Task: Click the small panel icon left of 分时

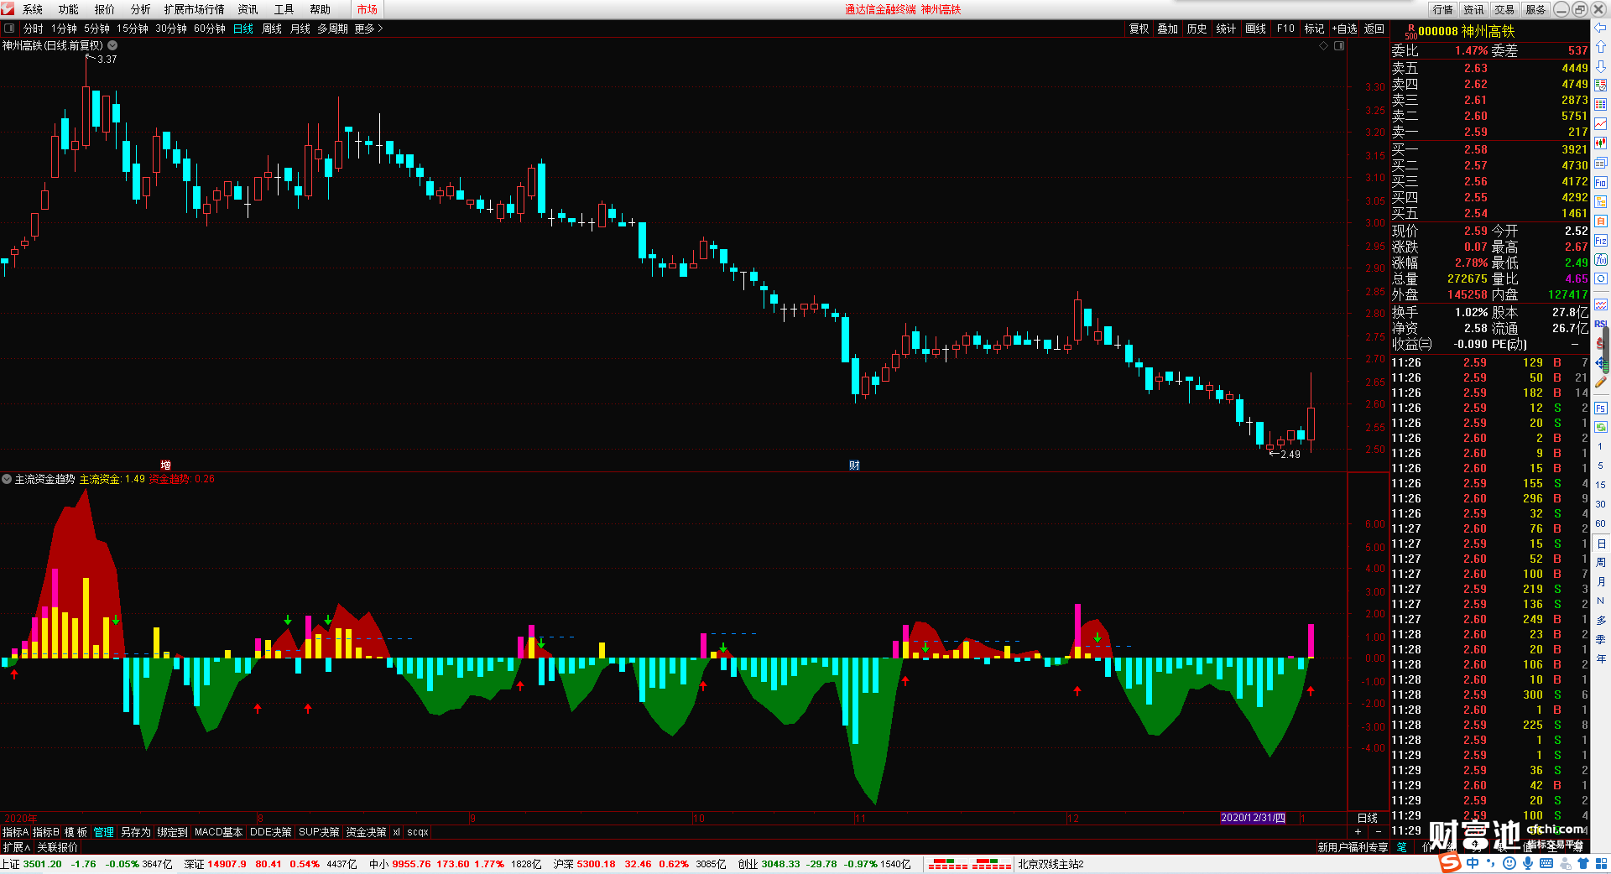Action: [9, 29]
